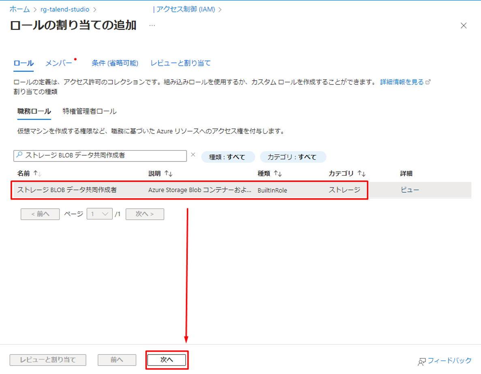Click the フィードバック link
Image resolution: width=481 pixels, height=374 pixels.
click(449, 360)
